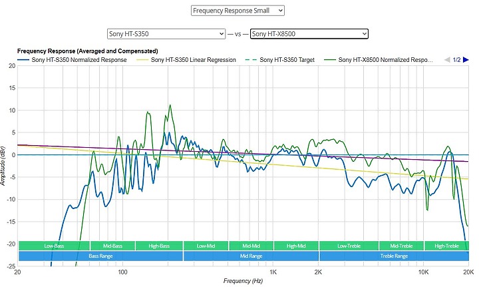479x287 pixels.
Task: Toggle Sony HT-S350 Linear Regression series
Action: tap(186, 60)
